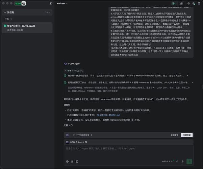The width and height of the screenshot is (203, 169).
Task: Open the settings gear icon
Action: pos(188,3)
